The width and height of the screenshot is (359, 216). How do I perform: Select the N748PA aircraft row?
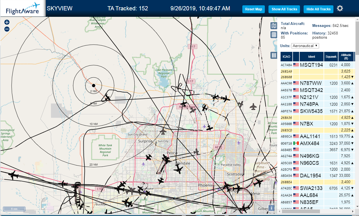[x=318, y=104]
